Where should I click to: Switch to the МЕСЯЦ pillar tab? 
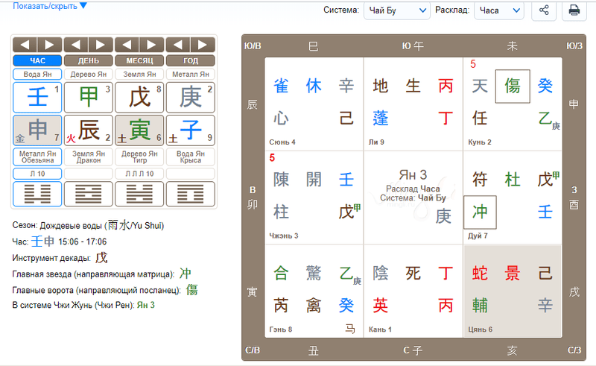[x=139, y=60]
